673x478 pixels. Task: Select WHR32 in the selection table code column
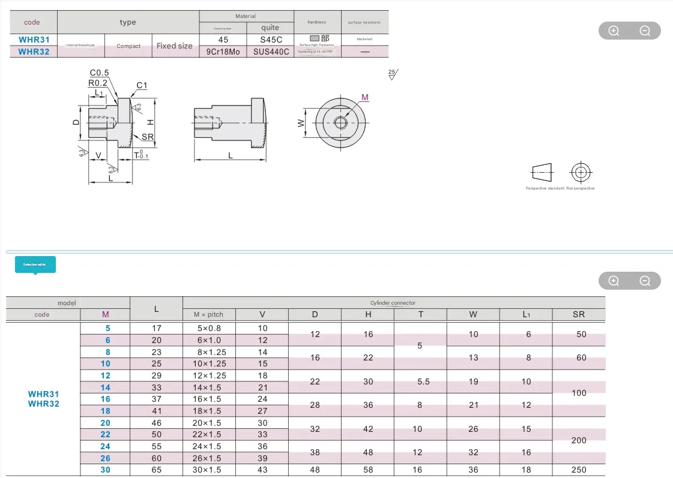tap(43, 404)
